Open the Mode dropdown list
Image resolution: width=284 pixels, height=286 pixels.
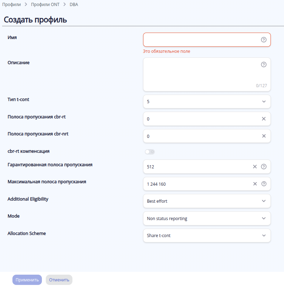click(207, 218)
